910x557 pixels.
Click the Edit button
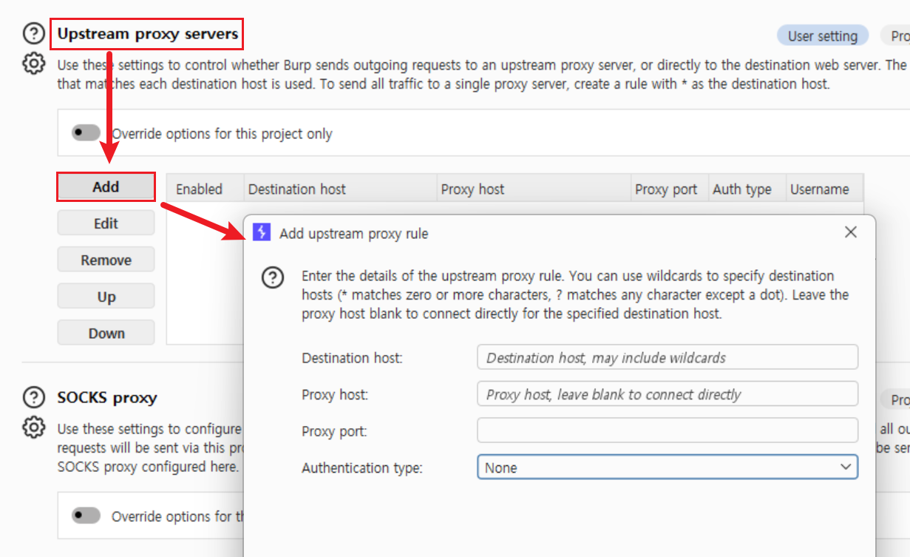pyautogui.click(x=106, y=223)
